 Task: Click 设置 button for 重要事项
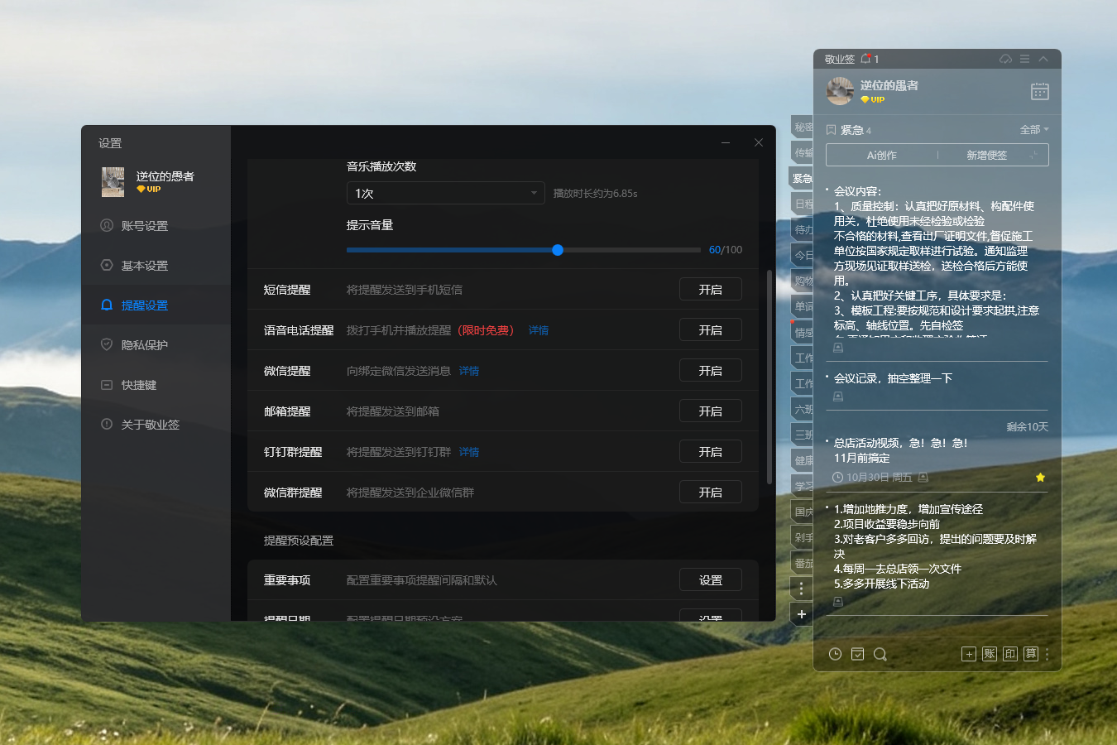711,580
